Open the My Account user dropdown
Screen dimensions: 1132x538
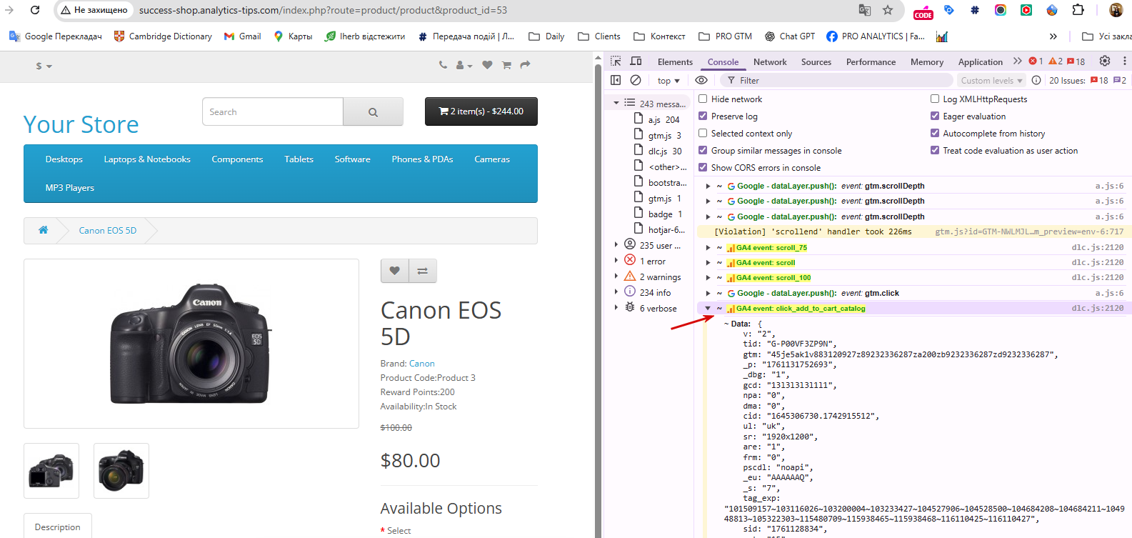tap(464, 65)
